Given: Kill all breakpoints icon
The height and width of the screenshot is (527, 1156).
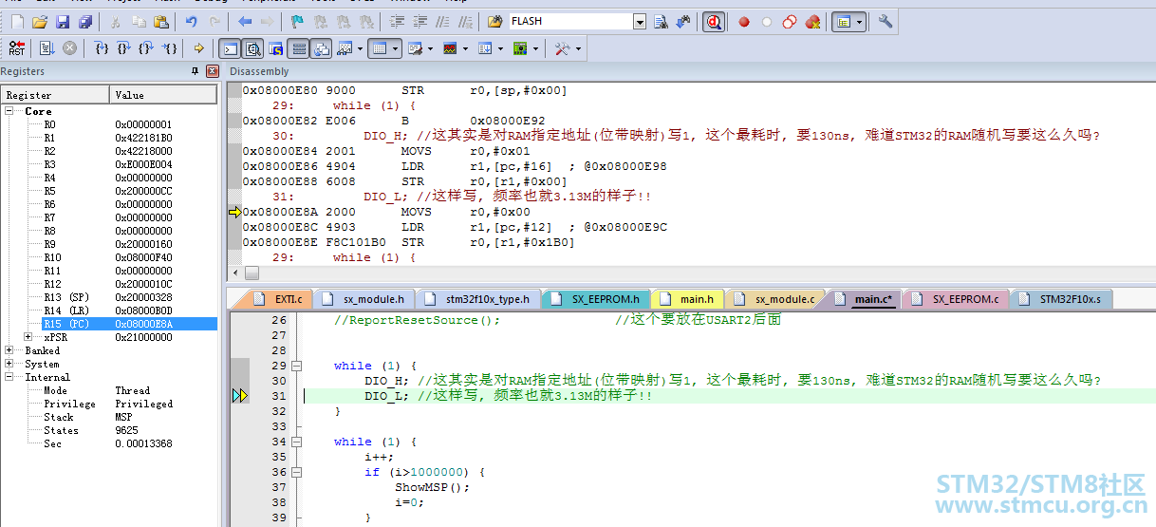Looking at the screenshot, I should point(812,21).
